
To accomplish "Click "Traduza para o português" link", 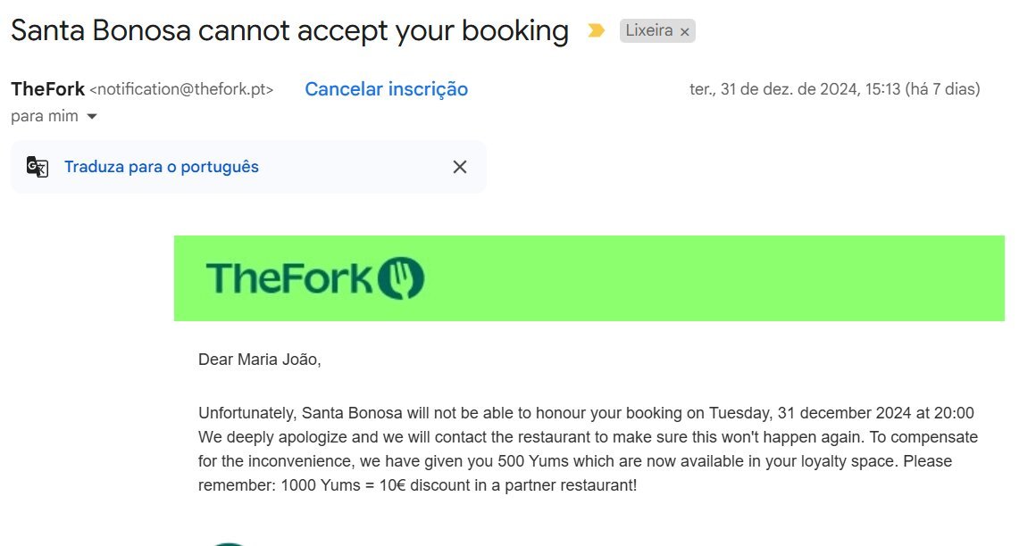I will [162, 167].
